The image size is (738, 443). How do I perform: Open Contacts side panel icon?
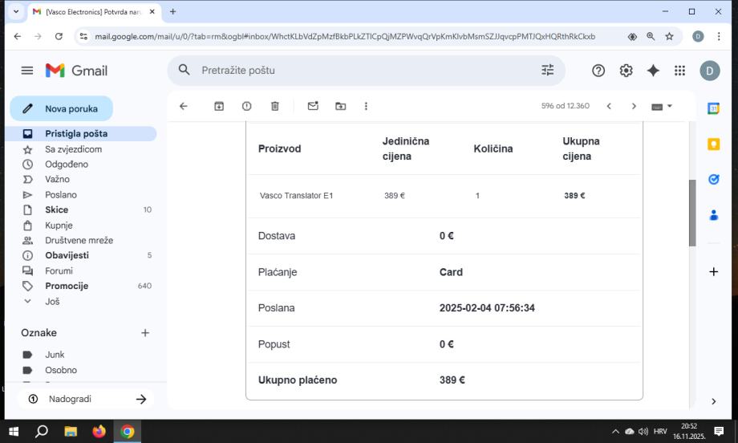(x=713, y=215)
